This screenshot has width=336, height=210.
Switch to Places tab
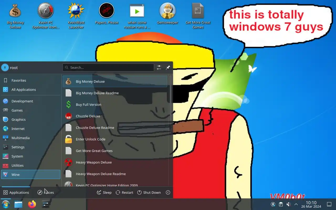(46, 192)
